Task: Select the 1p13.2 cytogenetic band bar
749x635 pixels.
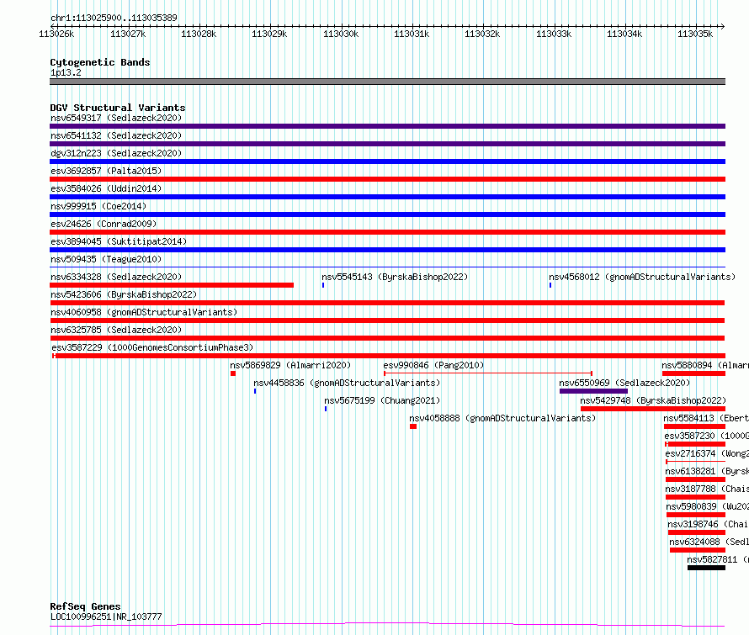Action: pos(387,82)
